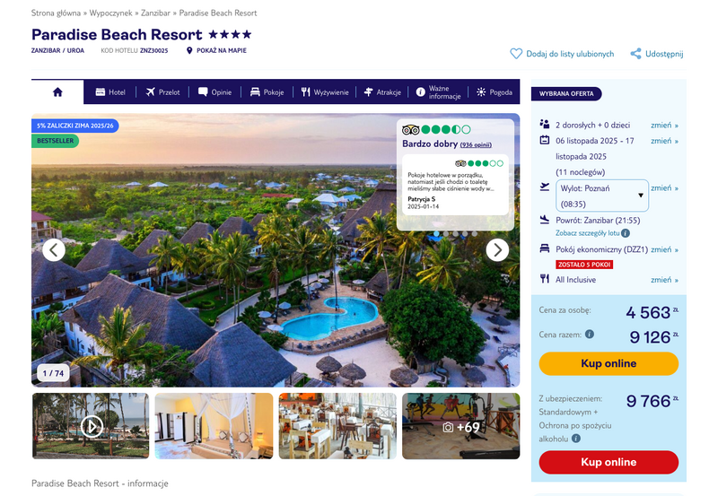Click info icon next to alkoholu insurance
The height and width of the screenshot is (496, 718).
(x=576, y=439)
